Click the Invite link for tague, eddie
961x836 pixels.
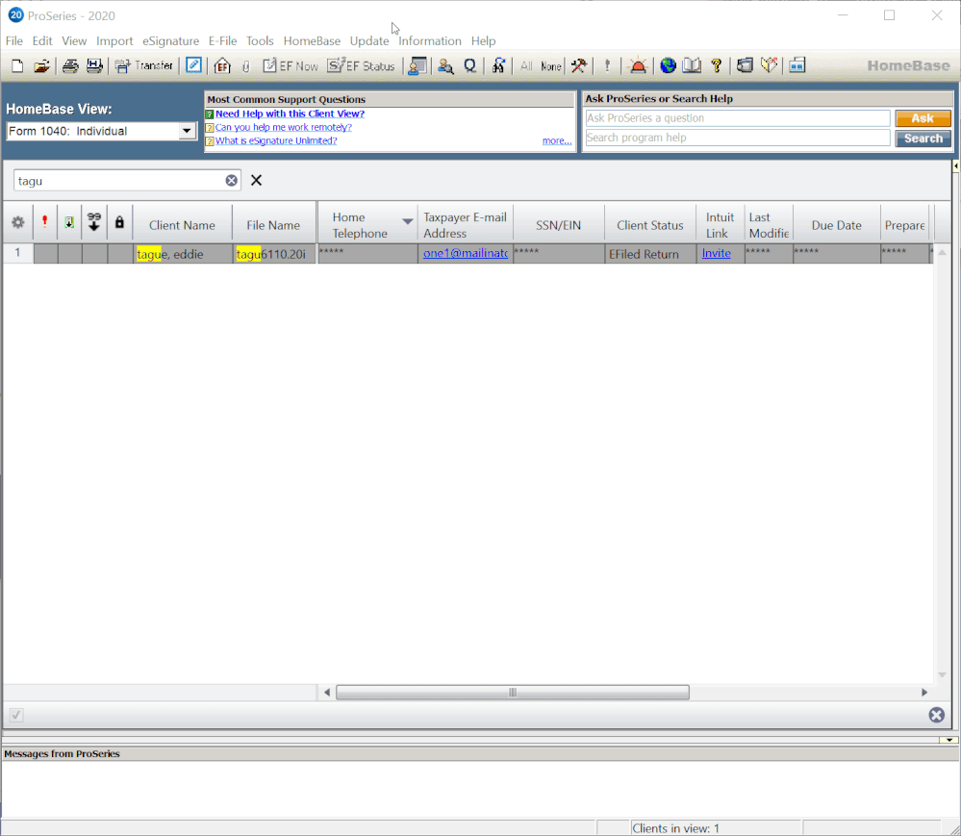716,254
